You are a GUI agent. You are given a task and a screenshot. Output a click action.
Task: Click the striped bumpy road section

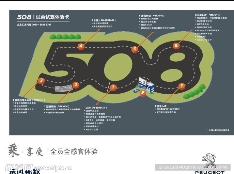64,89
